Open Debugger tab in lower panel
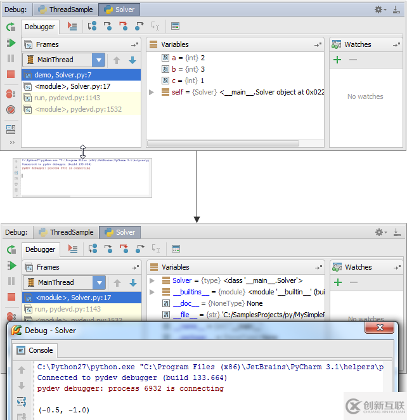Screen dimensions: 407x420 click(x=41, y=249)
